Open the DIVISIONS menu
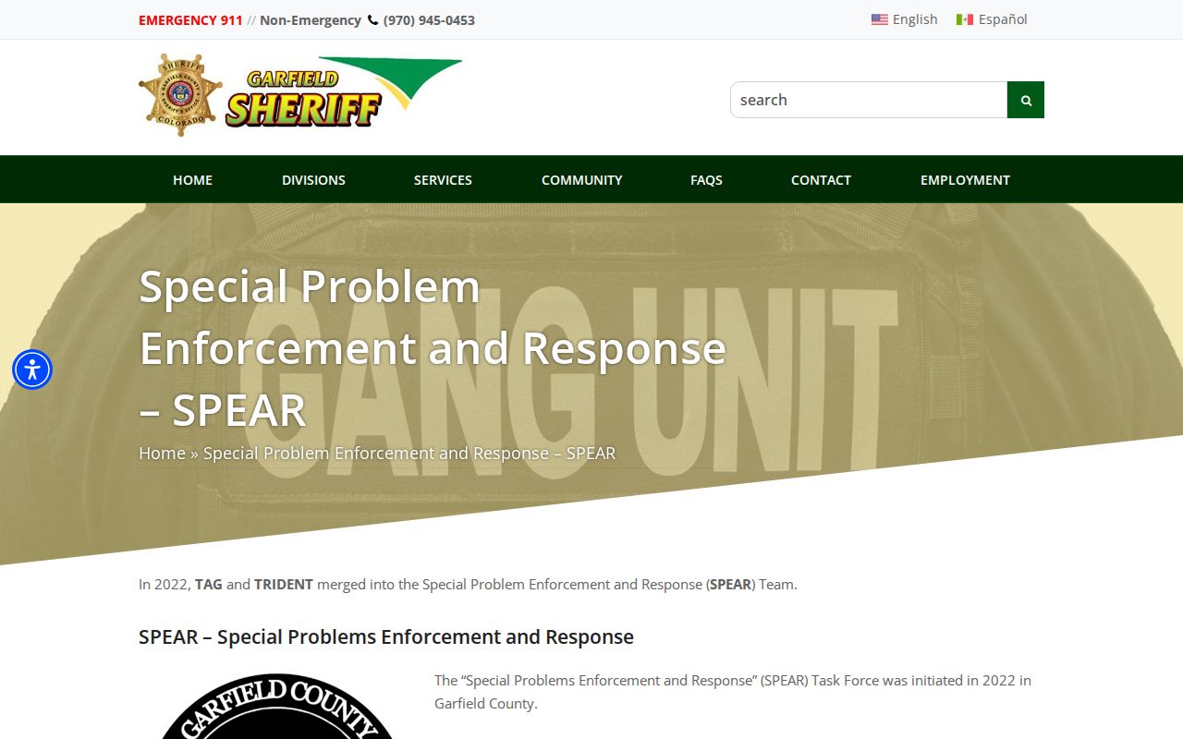The height and width of the screenshot is (739, 1183). click(313, 179)
